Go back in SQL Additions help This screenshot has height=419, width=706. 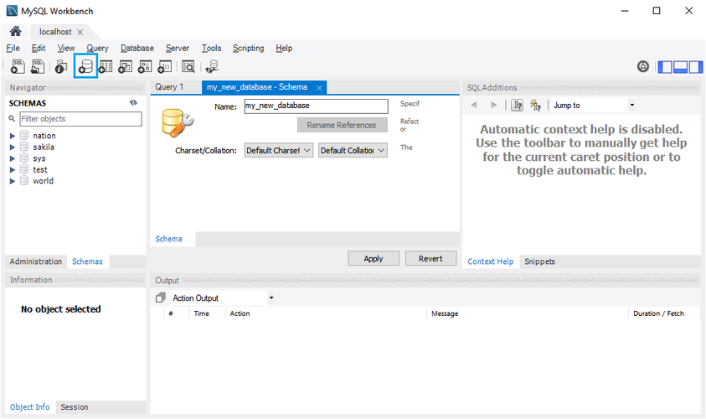click(x=474, y=105)
